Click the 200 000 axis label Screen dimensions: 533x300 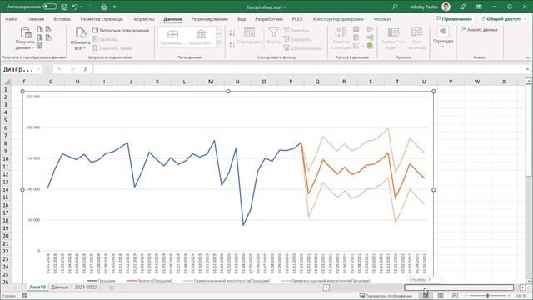33,127
